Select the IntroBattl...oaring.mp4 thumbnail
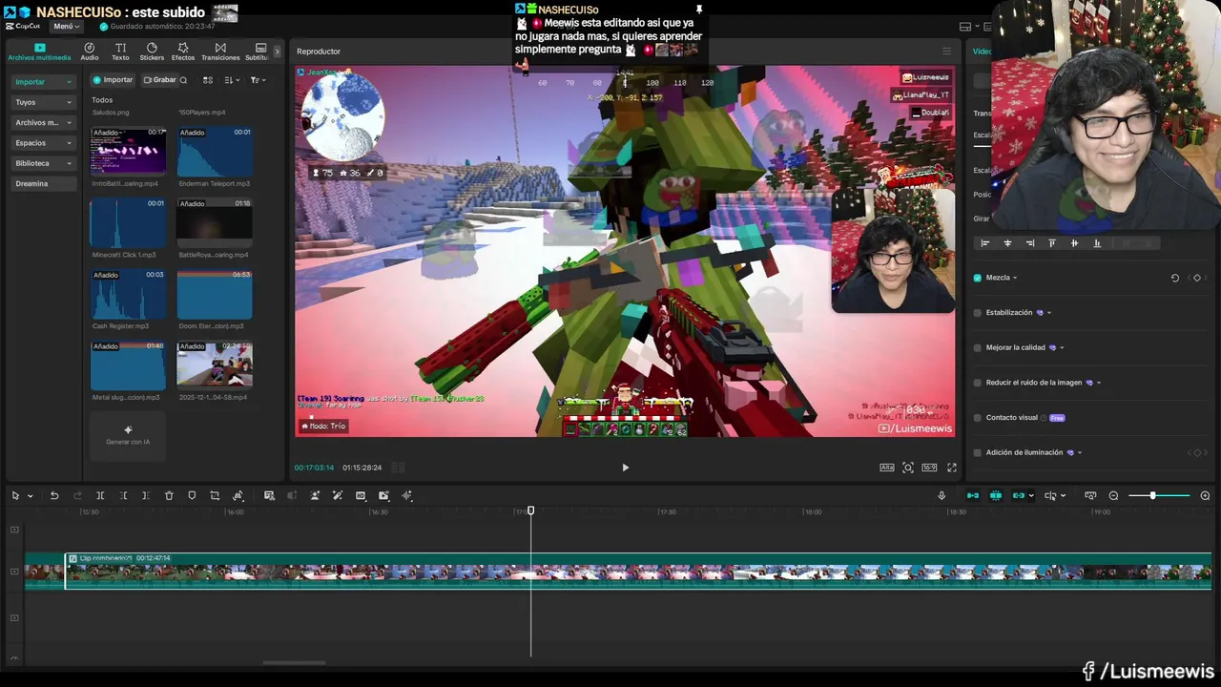The width and height of the screenshot is (1221, 687). pos(128,152)
